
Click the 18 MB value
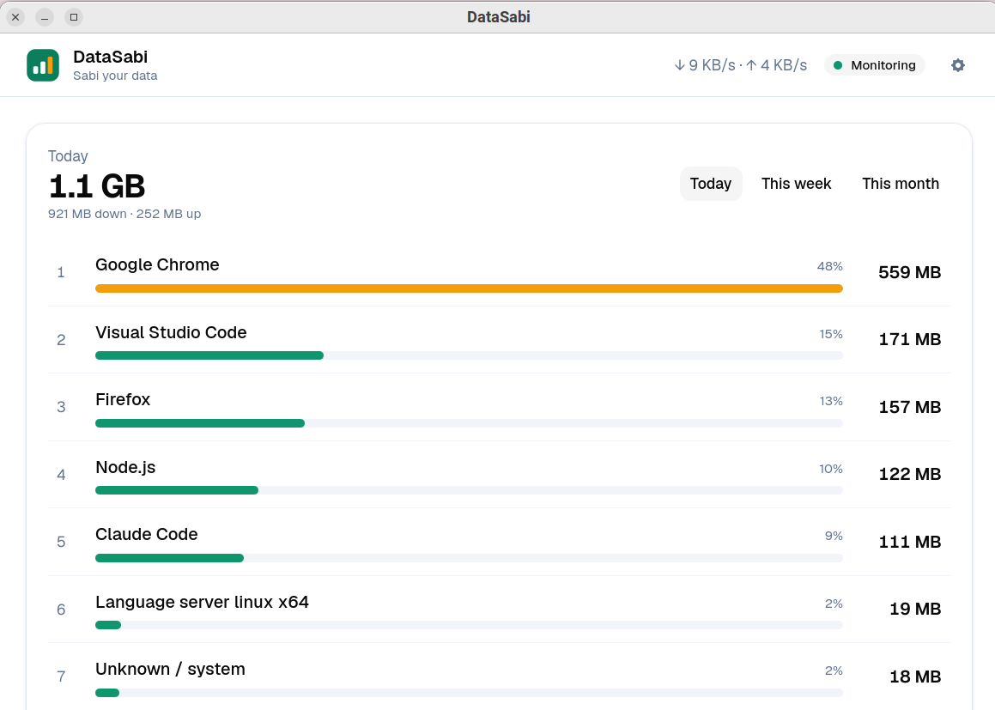click(915, 677)
